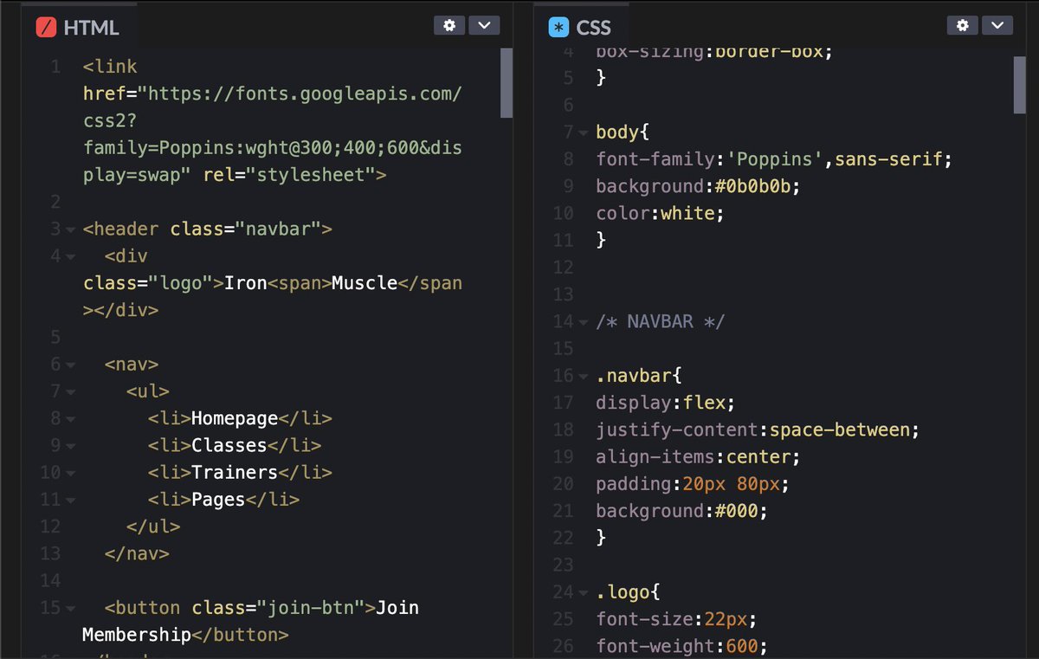The width and height of the screenshot is (1039, 659).
Task: Click the closing </nav> tag
Action: coord(137,553)
